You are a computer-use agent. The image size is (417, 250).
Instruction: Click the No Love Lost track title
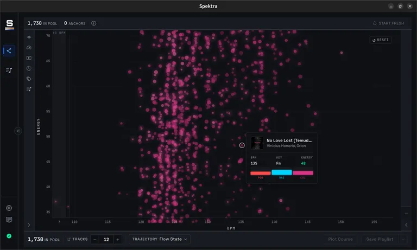click(289, 140)
